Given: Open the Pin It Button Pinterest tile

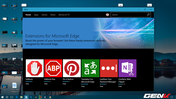Looking at the screenshot, I should point(72,68).
